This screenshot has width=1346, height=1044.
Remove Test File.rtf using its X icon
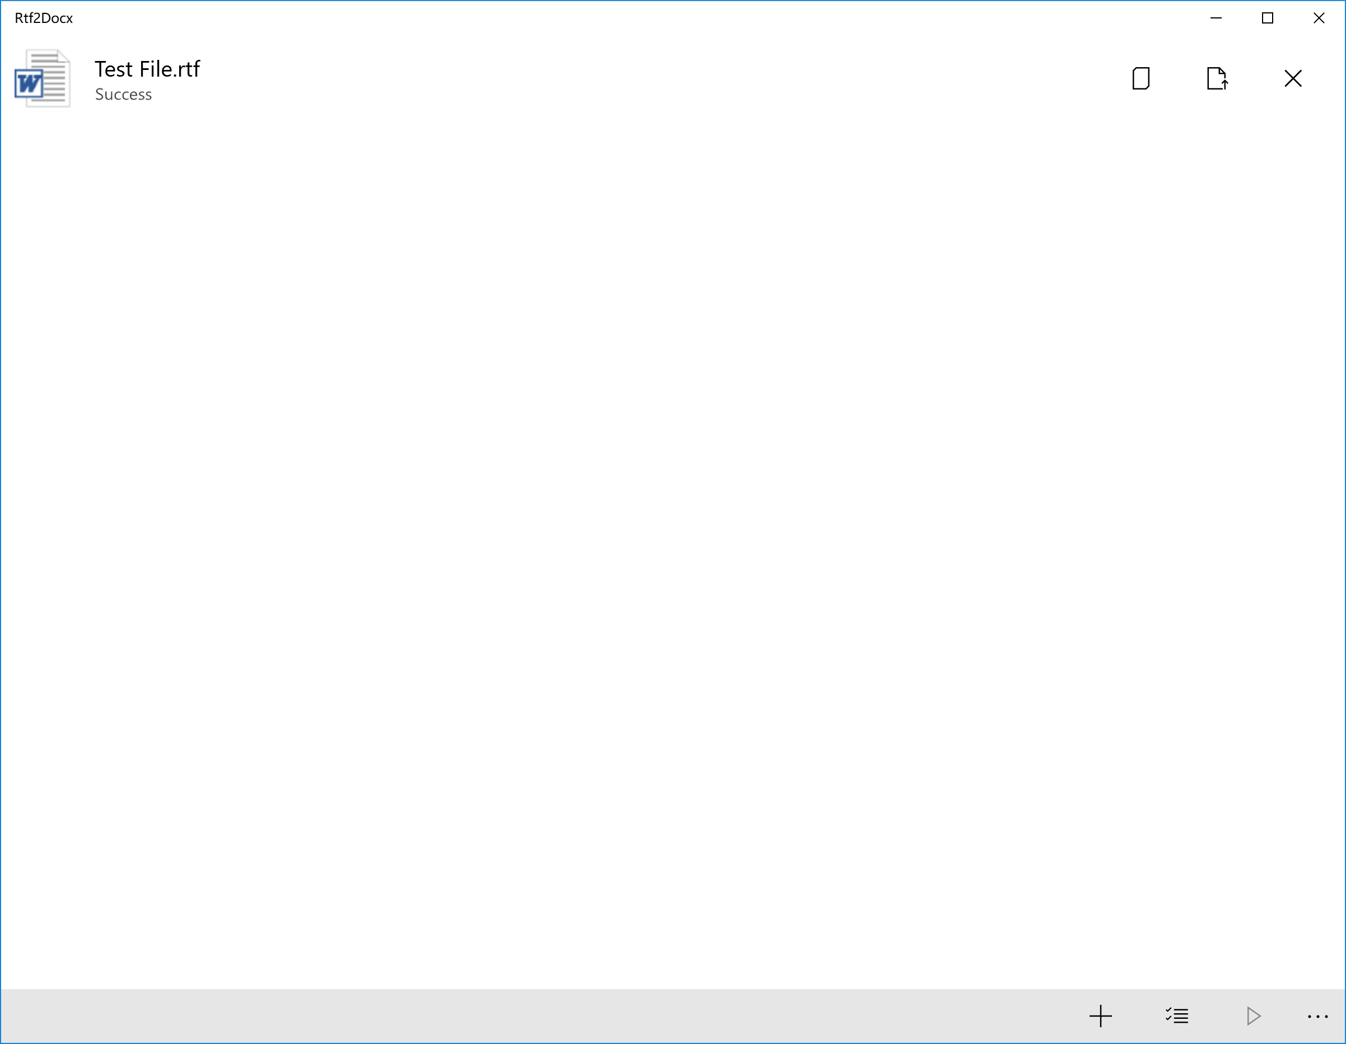[x=1292, y=78]
